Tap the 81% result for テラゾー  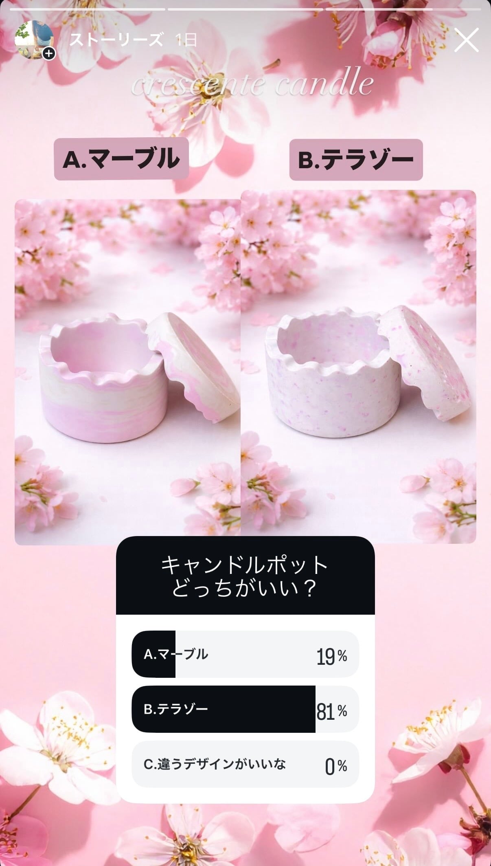331,712
